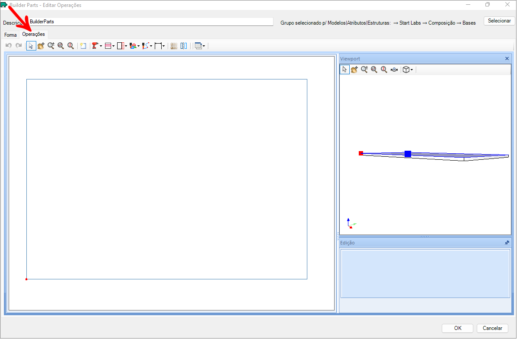
Task: Activate the orbit rotate tool in Viewport
Action: [394, 70]
